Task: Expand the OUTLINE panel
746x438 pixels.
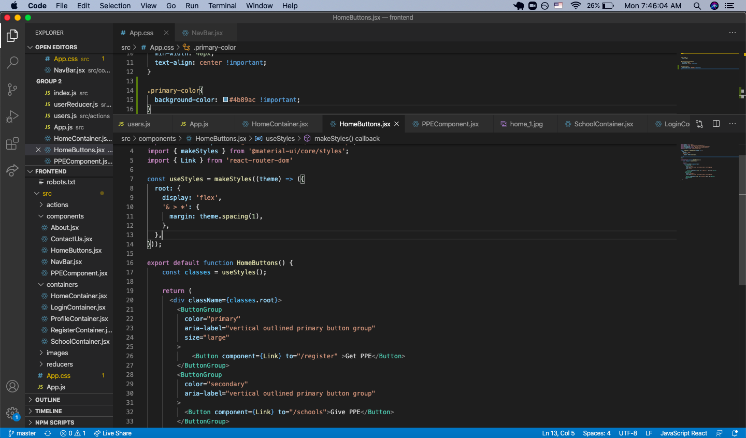Action: [x=48, y=400]
